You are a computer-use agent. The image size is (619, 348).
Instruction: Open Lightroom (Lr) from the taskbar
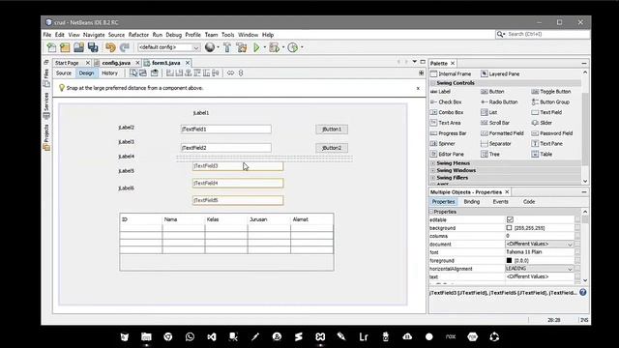tap(364, 337)
